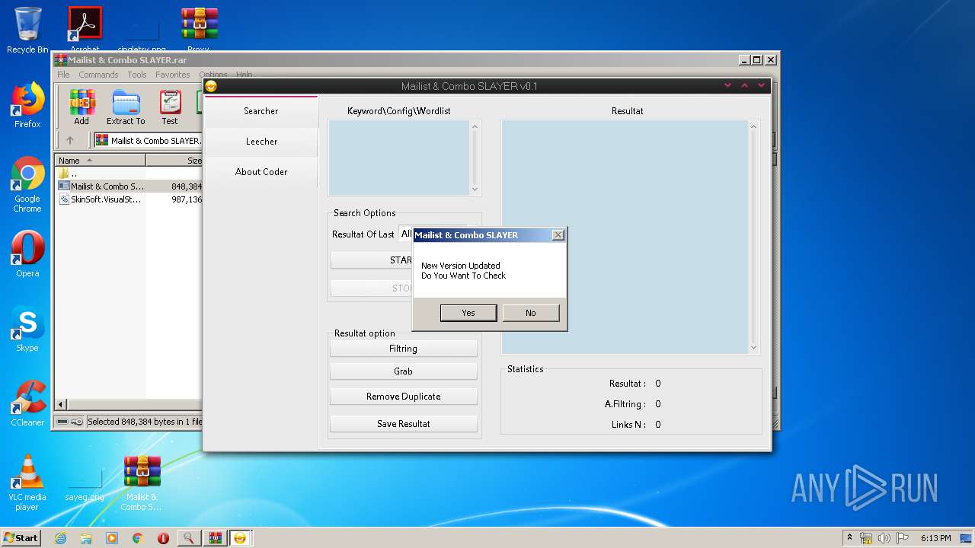Open the Acrobat desktop icon
The height and width of the screenshot is (548, 975).
pos(85,29)
